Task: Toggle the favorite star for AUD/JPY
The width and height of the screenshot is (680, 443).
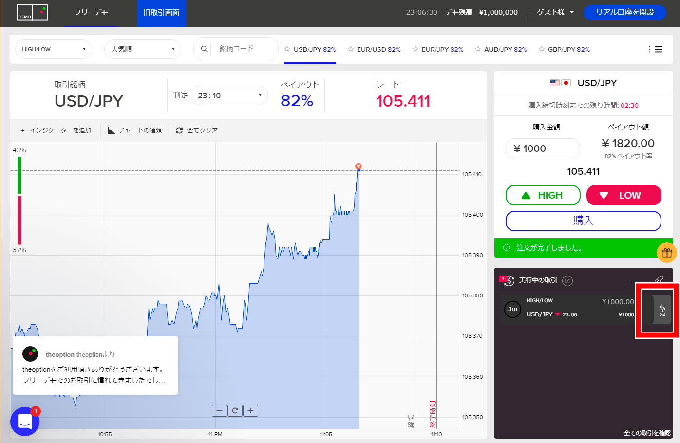Action: click(x=478, y=49)
